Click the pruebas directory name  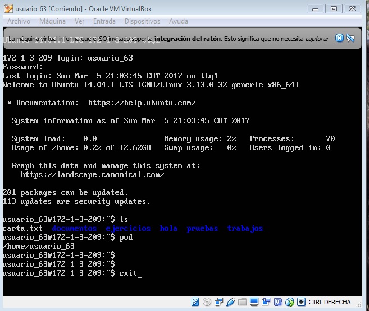click(x=202, y=229)
